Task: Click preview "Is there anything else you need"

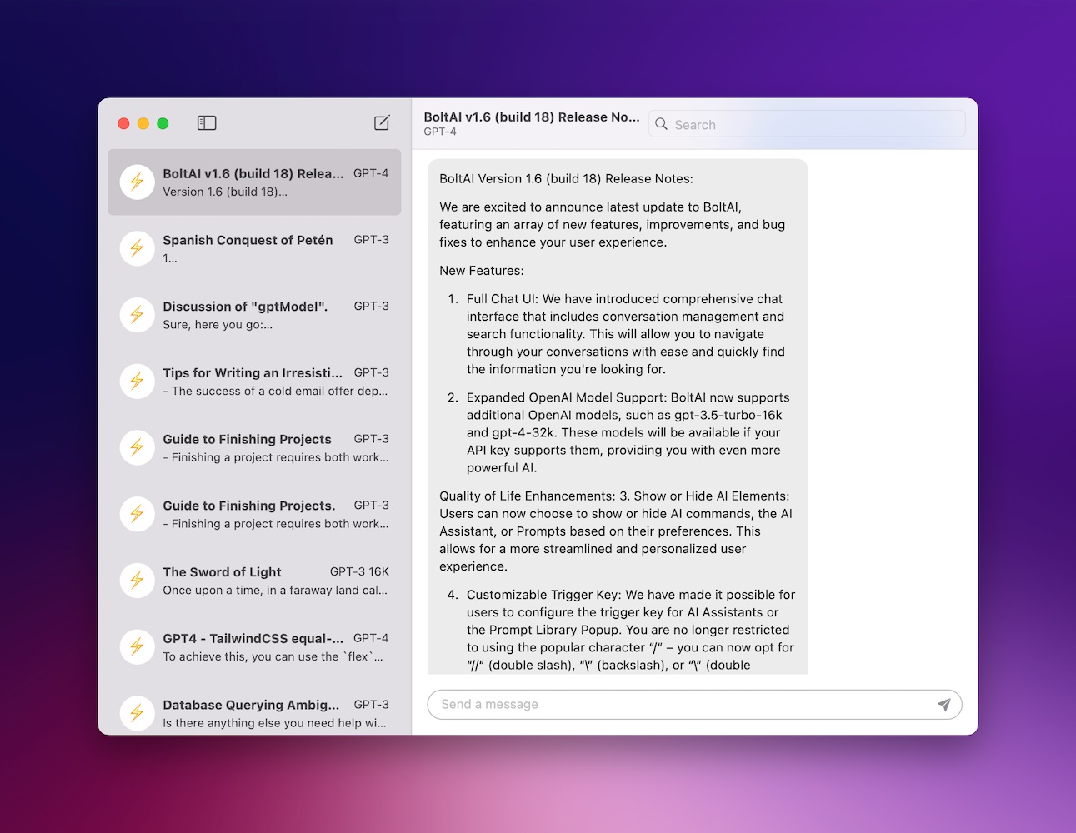Action: [x=274, y=723]
